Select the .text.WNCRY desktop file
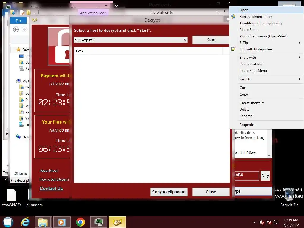Image resolution: width=304 pixels, height=228 pixels. click(12, 197)
